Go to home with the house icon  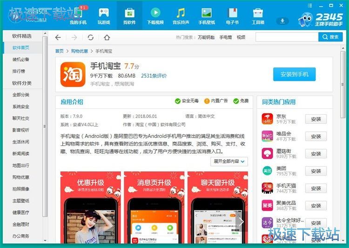pos(107,37)
